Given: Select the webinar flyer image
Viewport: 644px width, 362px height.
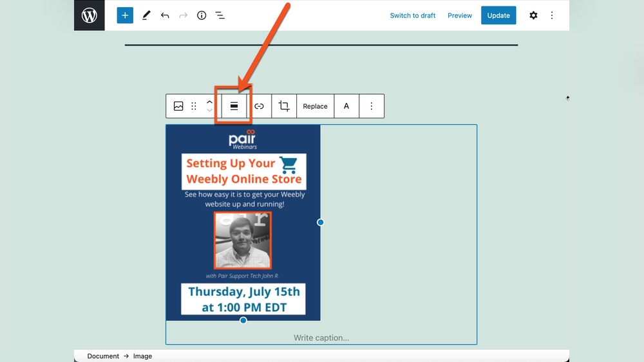Looking at the screenshot, I should pos(243,222).
